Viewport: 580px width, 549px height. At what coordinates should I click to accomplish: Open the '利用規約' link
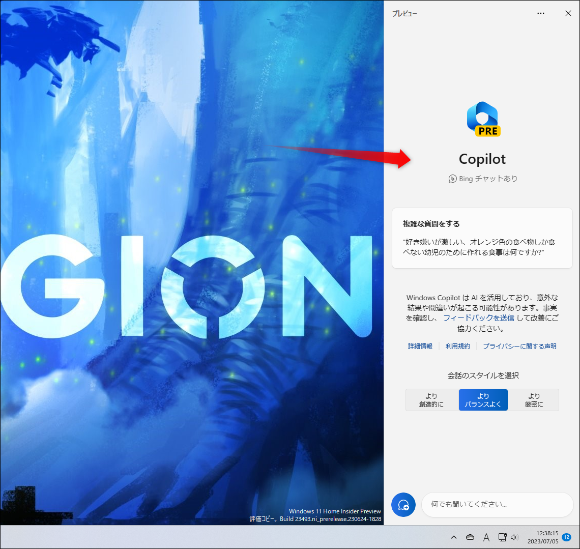pos(457,346)
